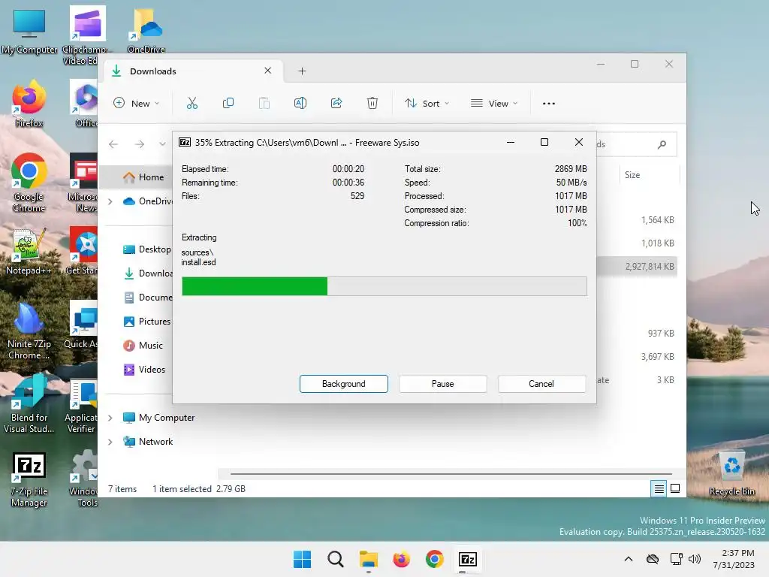Click the Share icon in Explorer toolbar
The image size is (769, 577).
coord(336,103)
